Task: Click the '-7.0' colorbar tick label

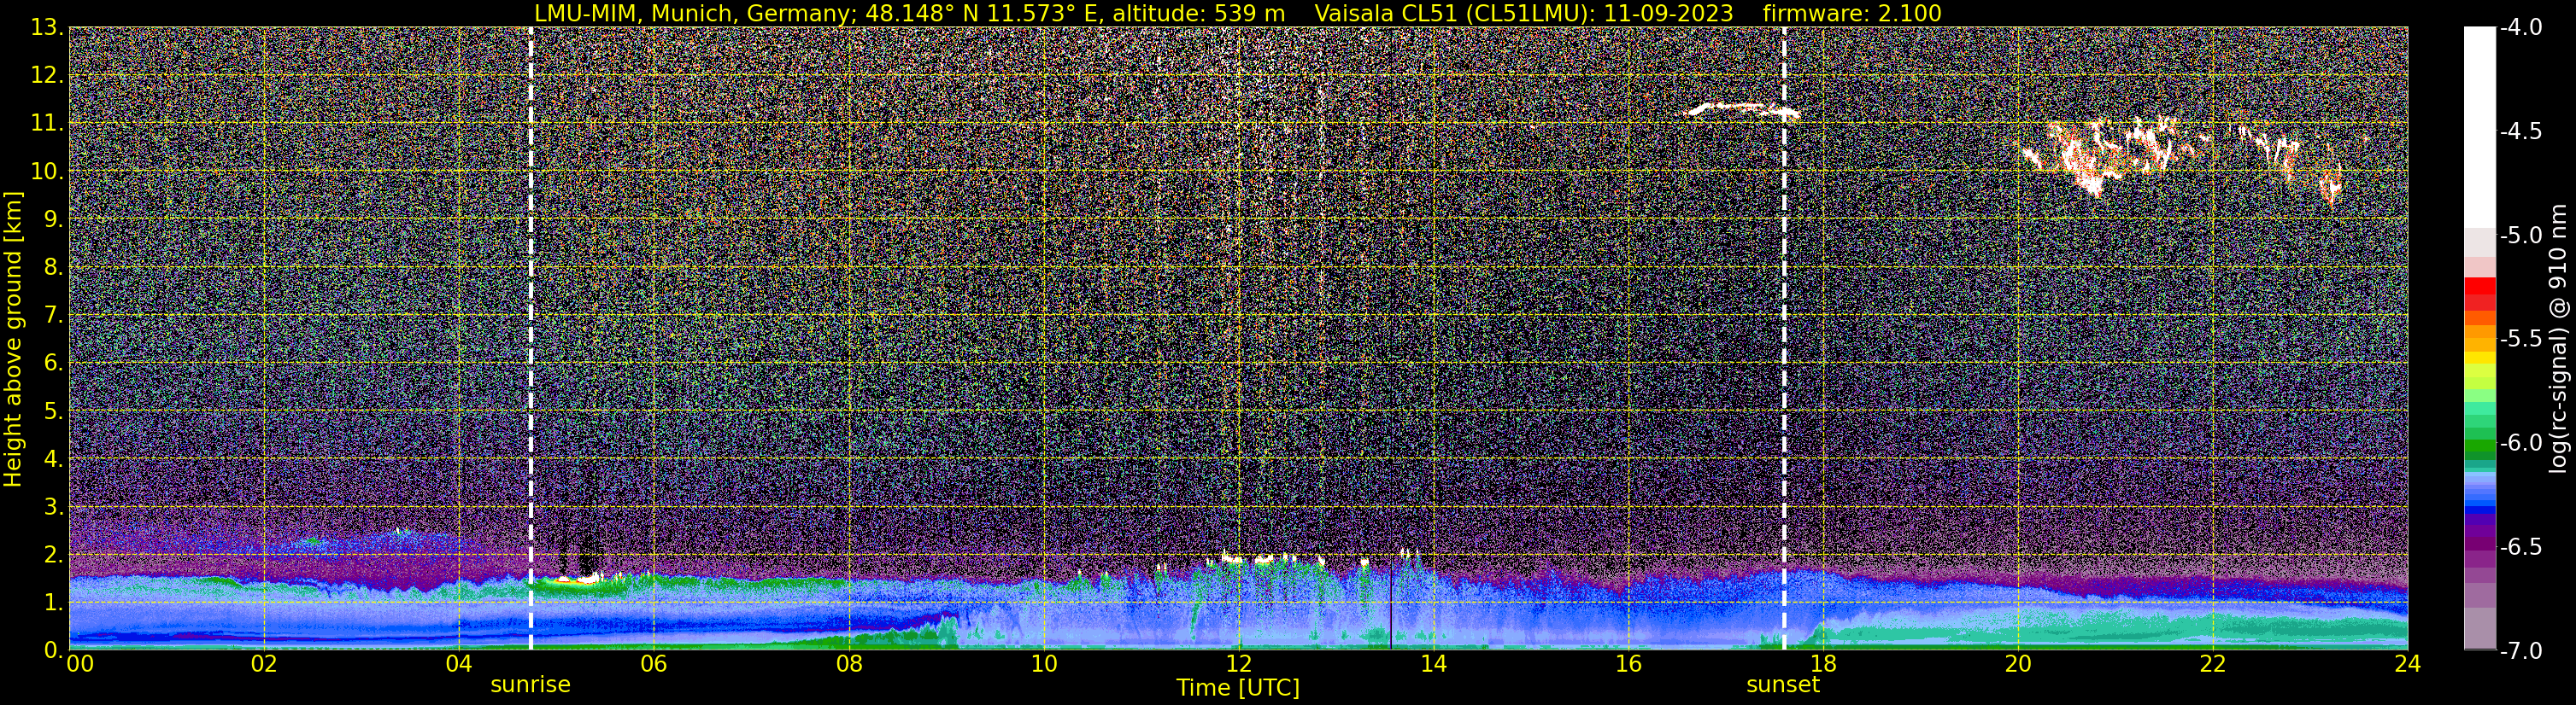Action: 2521,651
